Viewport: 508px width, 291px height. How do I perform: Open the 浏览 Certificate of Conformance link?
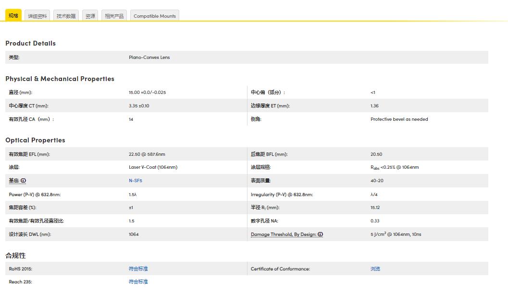click(x=375, y=268)
